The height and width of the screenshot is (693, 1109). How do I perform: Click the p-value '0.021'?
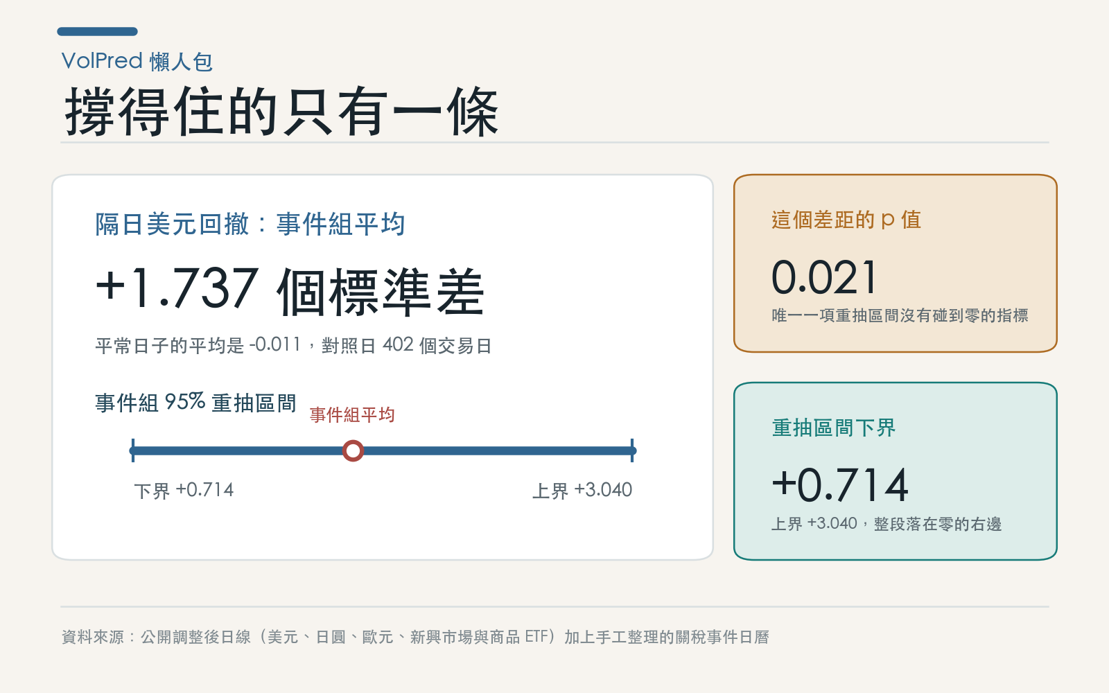pyautogui.click(x=825, y=277)
